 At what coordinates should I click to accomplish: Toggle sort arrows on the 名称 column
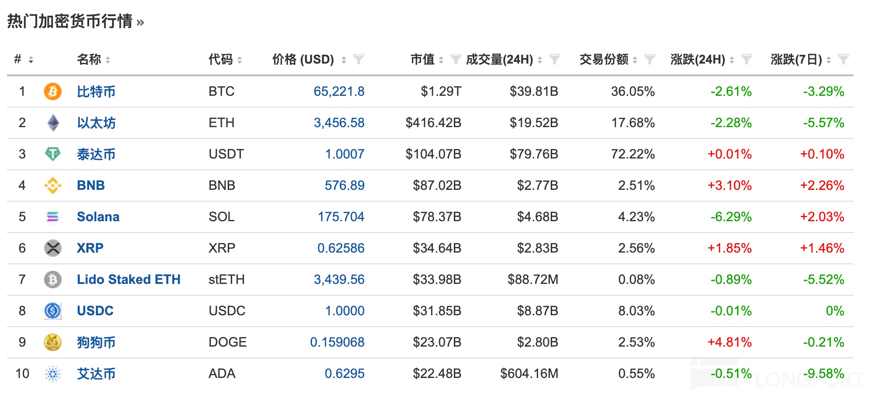click(x=108, y=60)
